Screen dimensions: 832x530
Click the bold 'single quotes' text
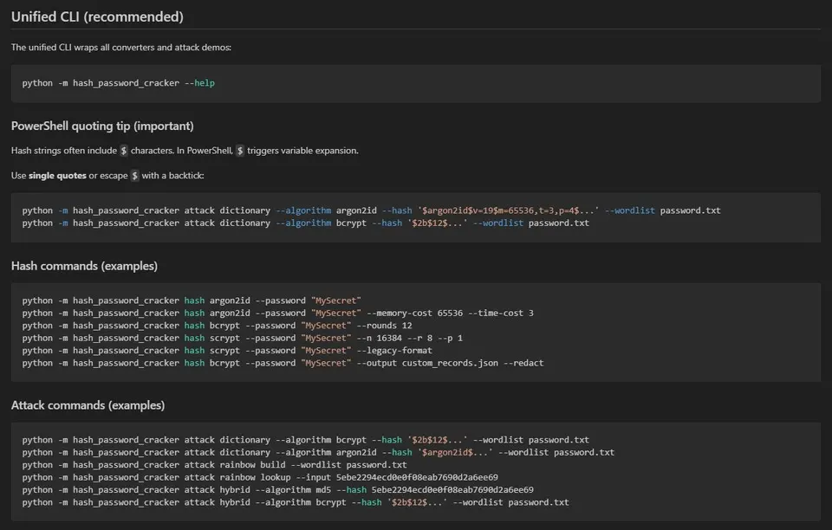tap(57, 176)
